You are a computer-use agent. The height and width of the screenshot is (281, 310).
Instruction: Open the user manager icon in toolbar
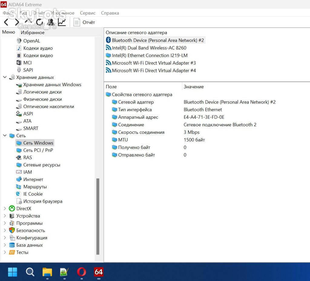click(x=51, y=22)
